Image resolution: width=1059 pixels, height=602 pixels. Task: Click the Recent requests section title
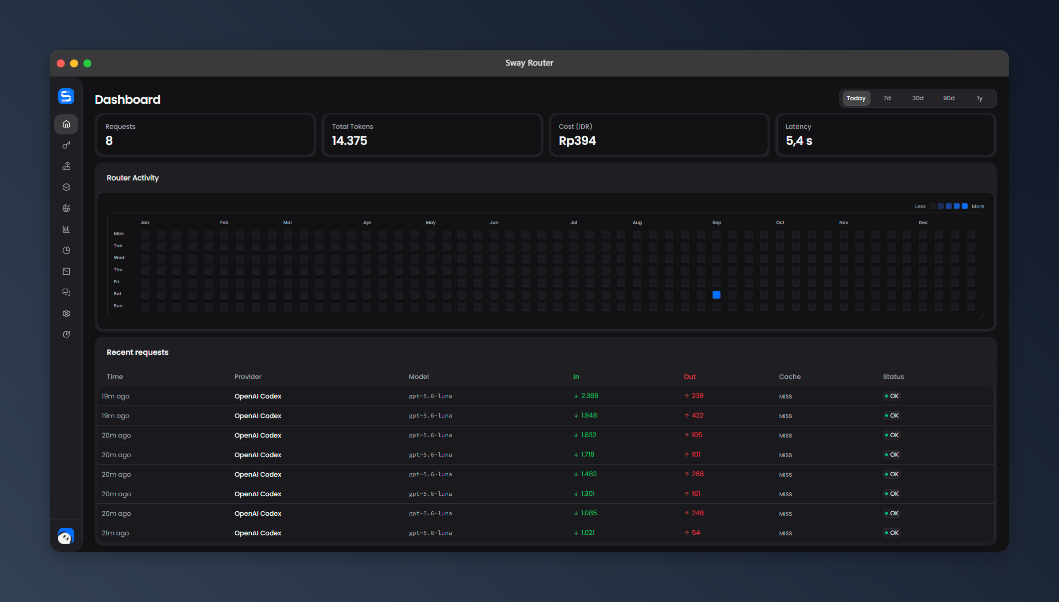pos(137,352)
